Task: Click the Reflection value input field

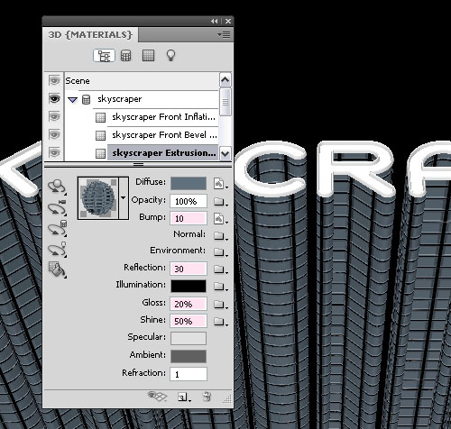Action: (x=189, y=269)
